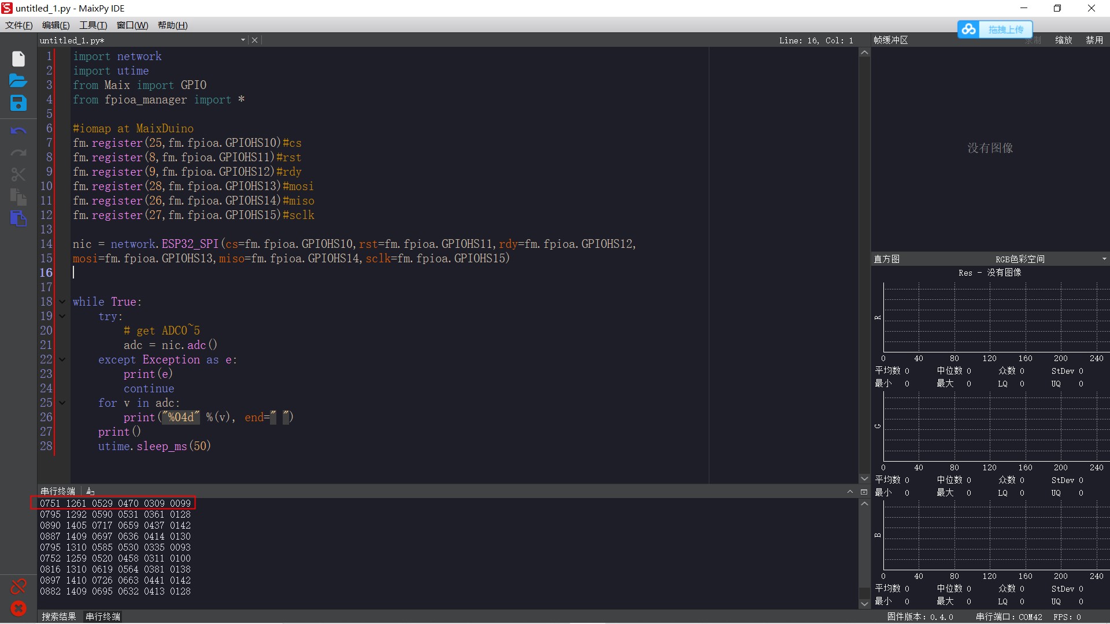Click the terminal scrollbar down arrow
The image size is (1110, 624).
coord(864,604)
